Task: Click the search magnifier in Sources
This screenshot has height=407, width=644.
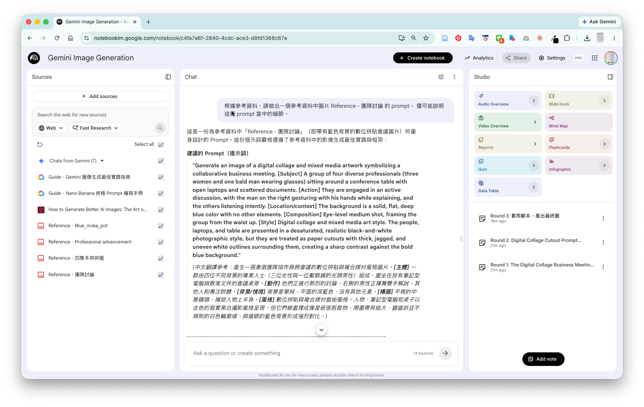Action: tap(160, 128)
